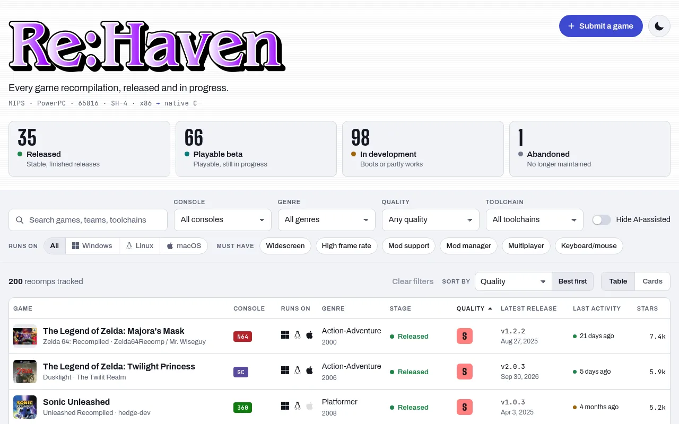Toggle the High frame rate filter chip
This screenshot has height=424, width=679.
point(346,246)
